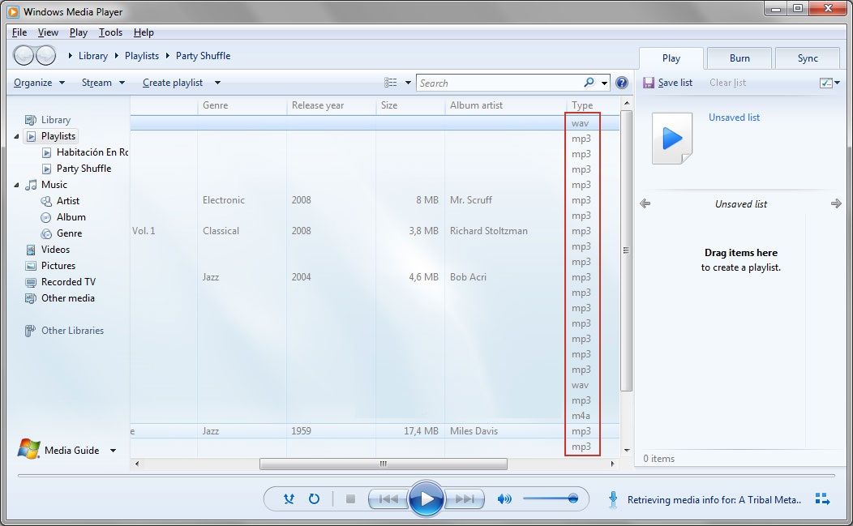Click in the Search input field
Screen dimensions: 853x526
(500, 83)
